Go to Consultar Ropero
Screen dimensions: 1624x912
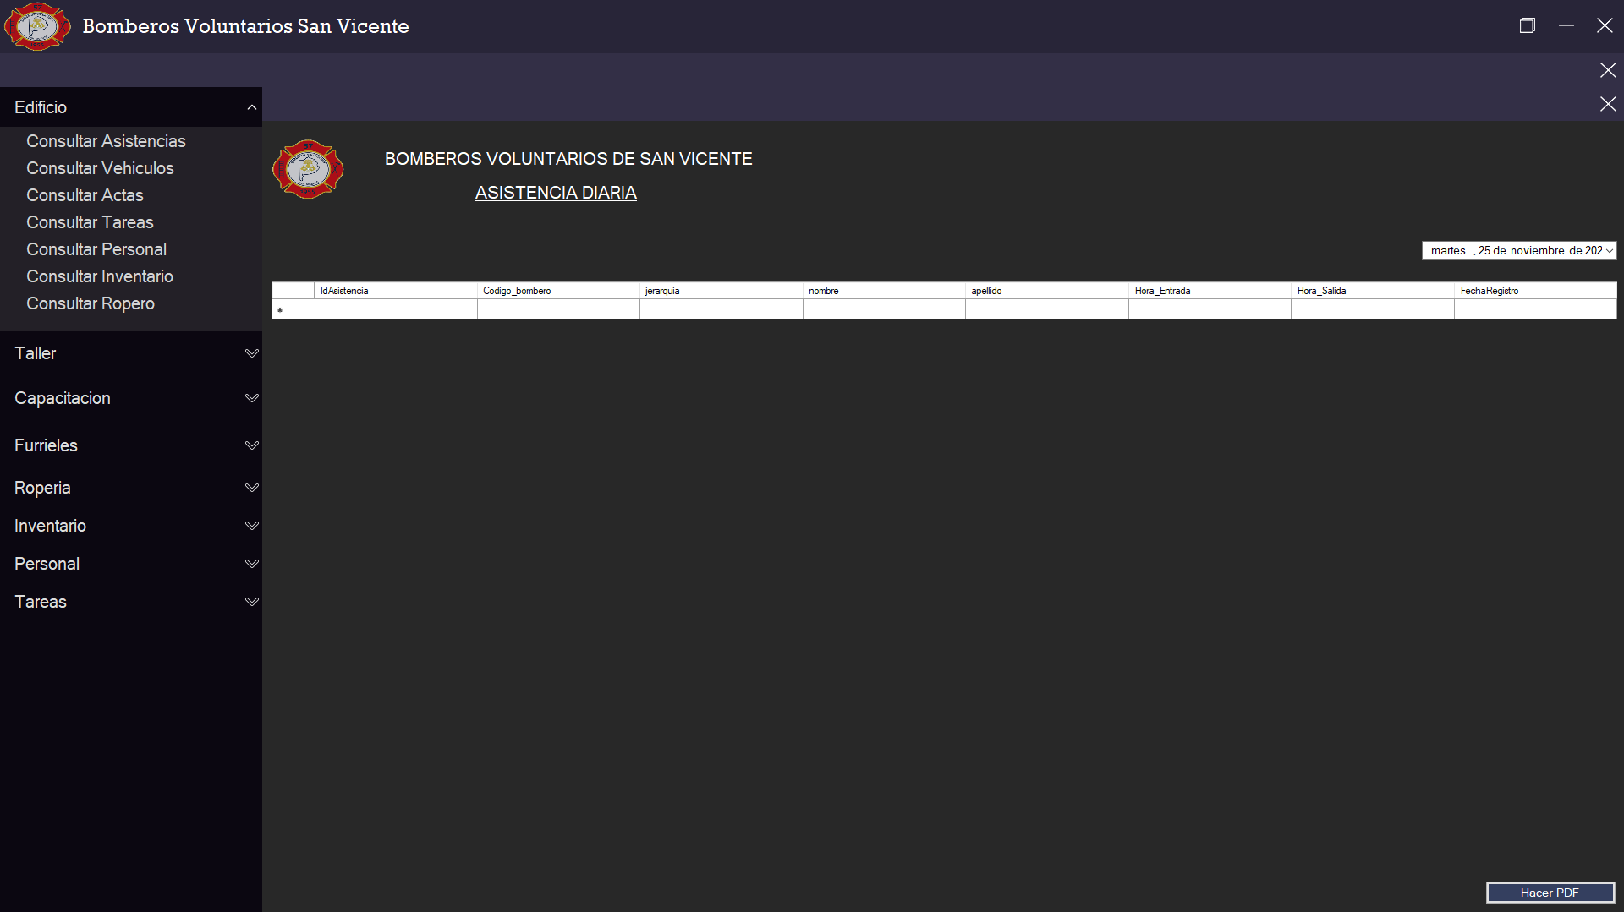[x=90, y=303]
